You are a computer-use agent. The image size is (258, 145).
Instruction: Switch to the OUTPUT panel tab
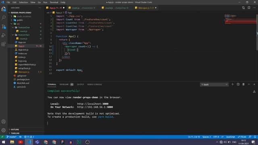click(81, 84)
